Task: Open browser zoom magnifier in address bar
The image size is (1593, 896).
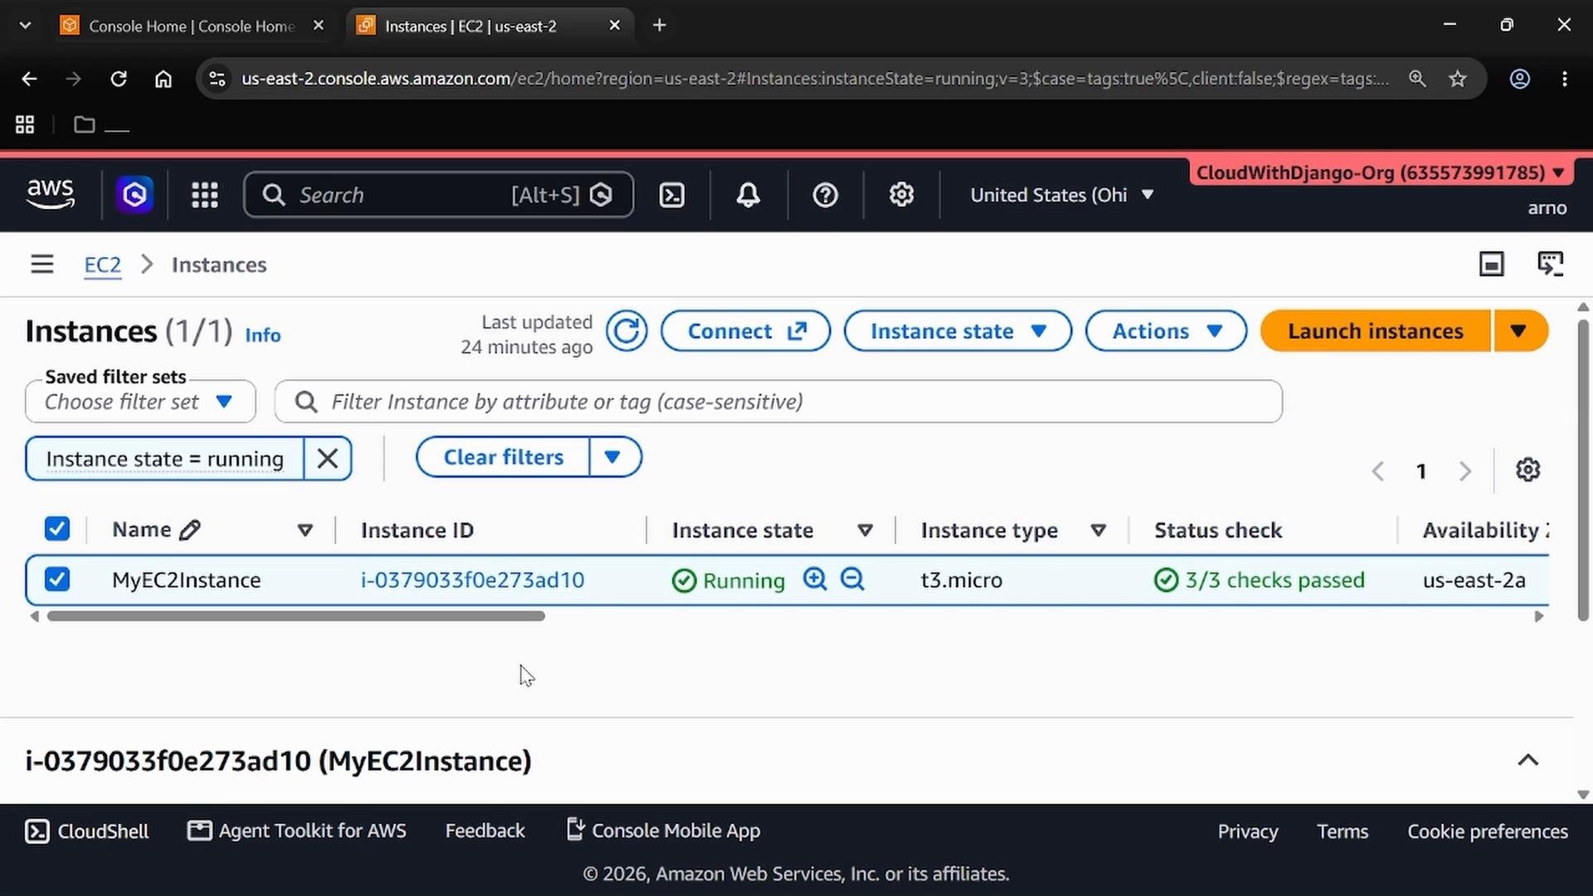Action: [x=1417, y=79]
